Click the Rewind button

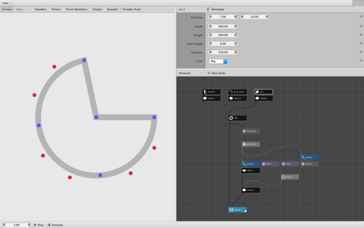coord(55,225)
